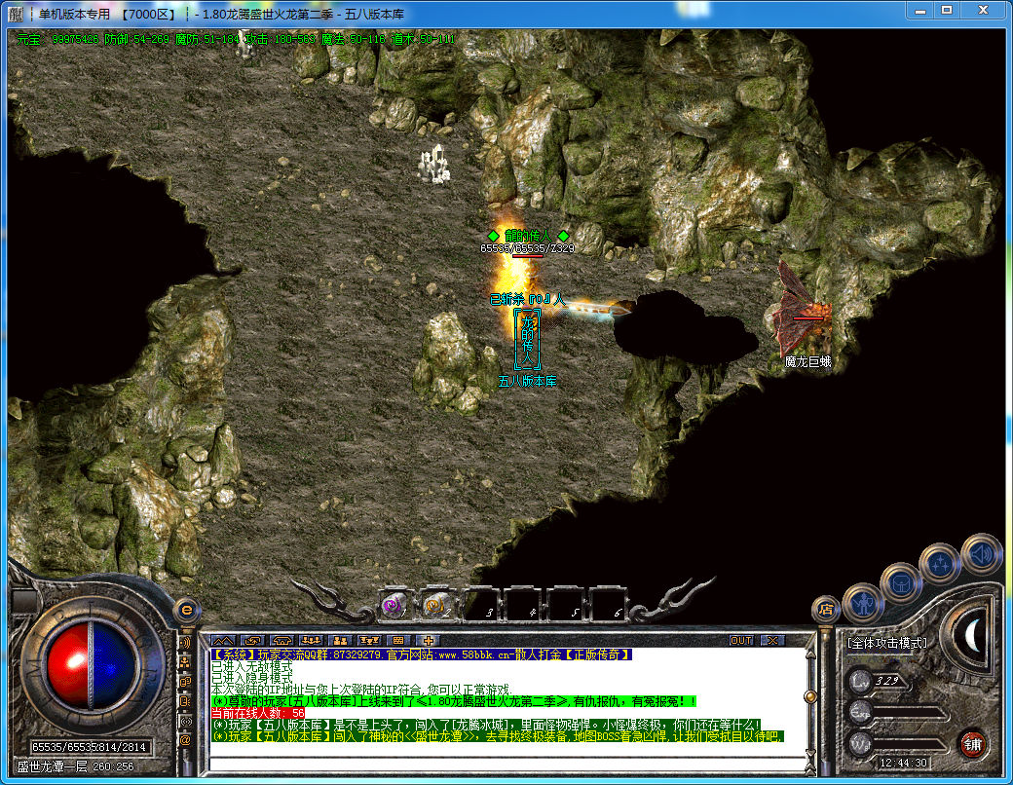The height and width of the screenshot is (785, 1013).
Task: Open the orange 店 shop round button
Action: tap(826, 609)
